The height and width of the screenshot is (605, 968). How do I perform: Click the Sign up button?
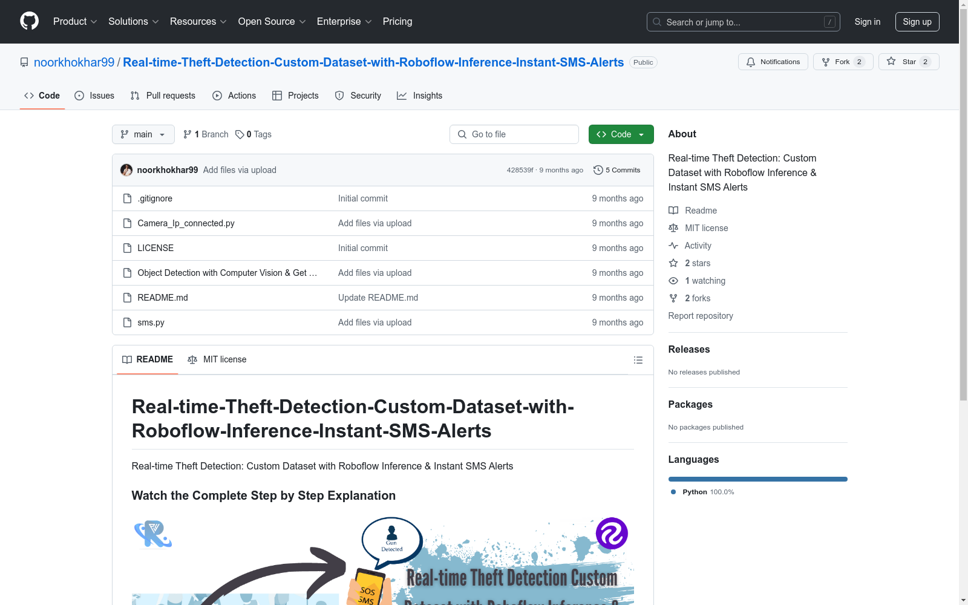coord(917,22)
